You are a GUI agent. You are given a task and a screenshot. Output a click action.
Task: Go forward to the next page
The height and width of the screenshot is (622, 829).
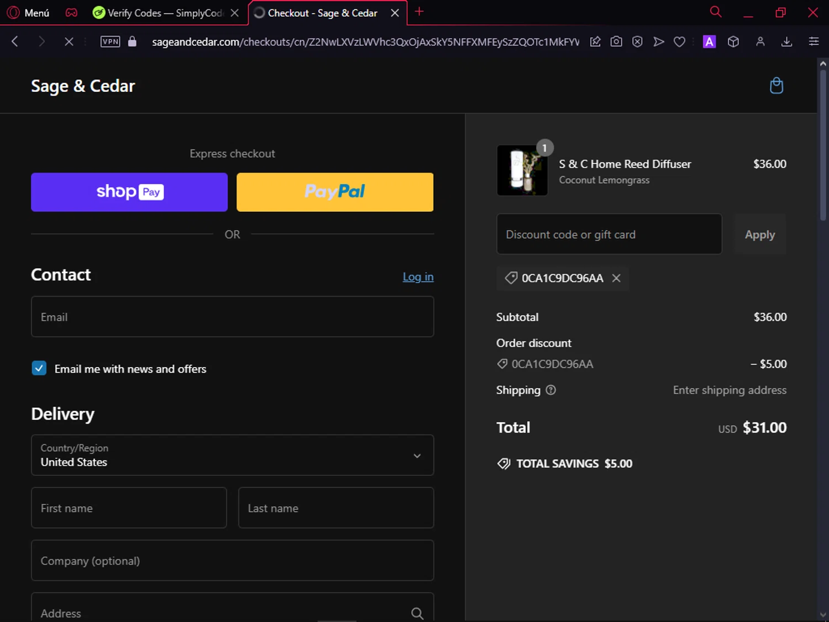[41, 41]
